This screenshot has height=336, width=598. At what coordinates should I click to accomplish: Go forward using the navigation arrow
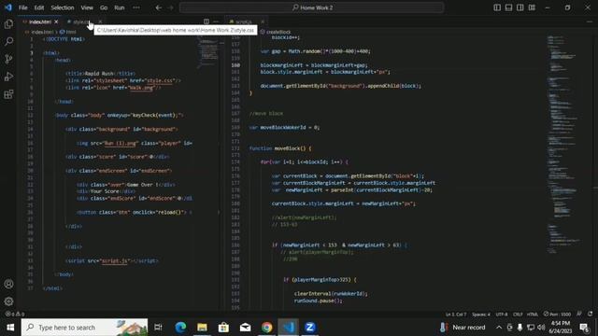tap(170, 7)
